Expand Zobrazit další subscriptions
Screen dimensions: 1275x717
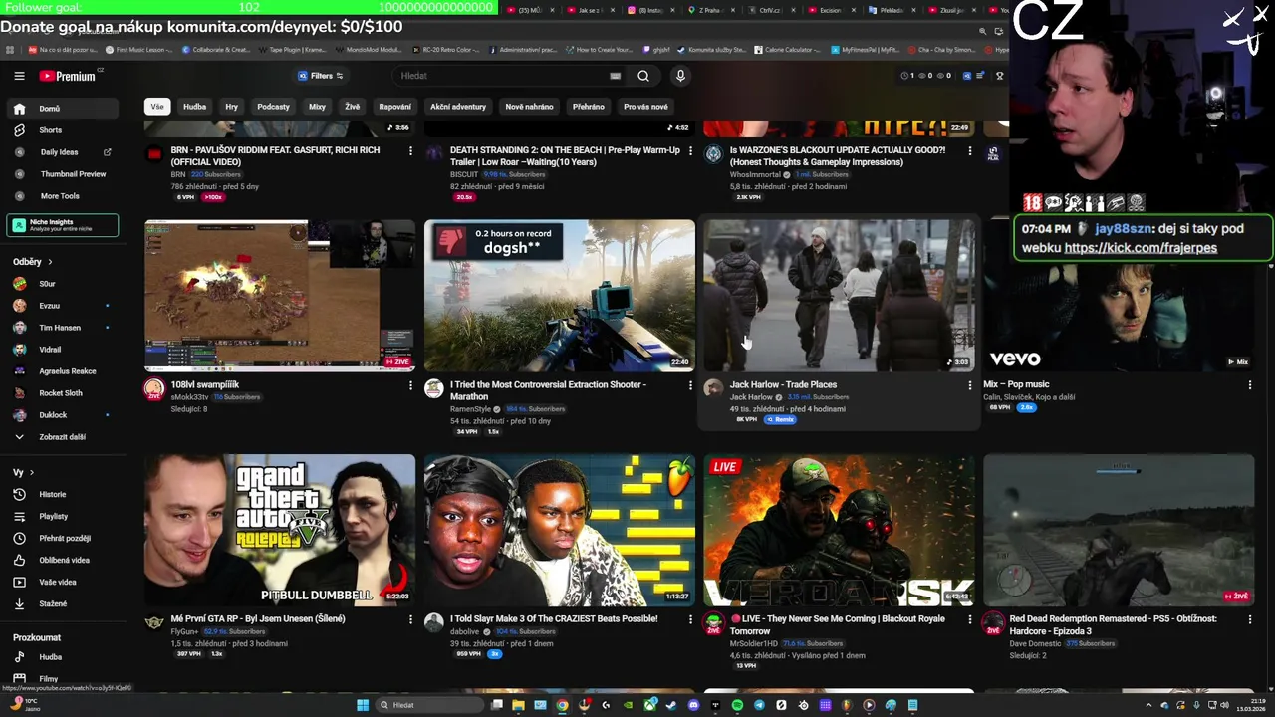[62, 437]
